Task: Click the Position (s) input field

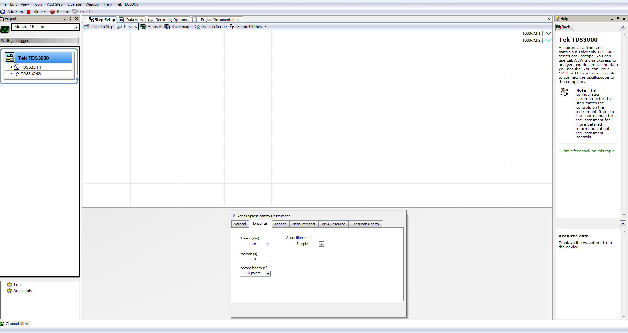Action: click(x=255, y=259)
